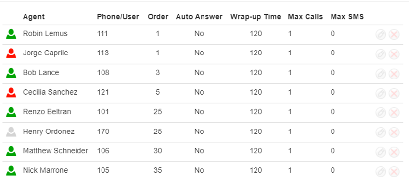This screenshot has height=185, width=409.
Task: Click the edit pencil icon for Robin Lemus
Action: pyautogui.click(x=381, y=34)
